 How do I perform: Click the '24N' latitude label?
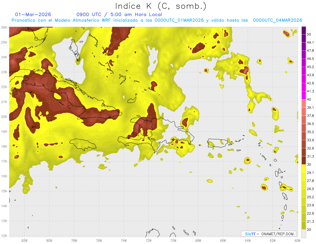pyautogui.click(x=4, y=57)
